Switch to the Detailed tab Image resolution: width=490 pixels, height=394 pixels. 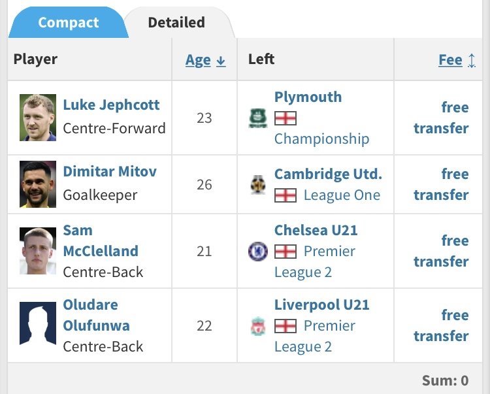[176, 23]
